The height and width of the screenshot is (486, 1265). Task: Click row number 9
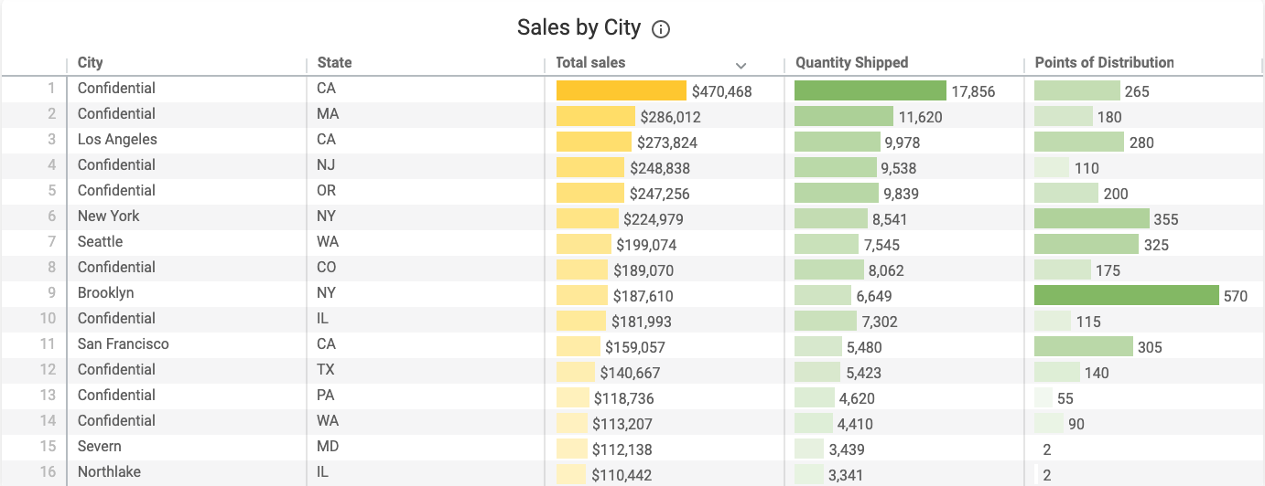(52, 293)
